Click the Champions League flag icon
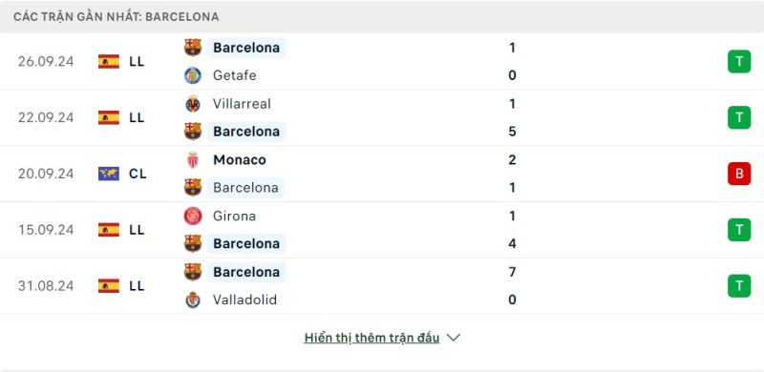Screen dimensions: 764x372 (109, 174)
